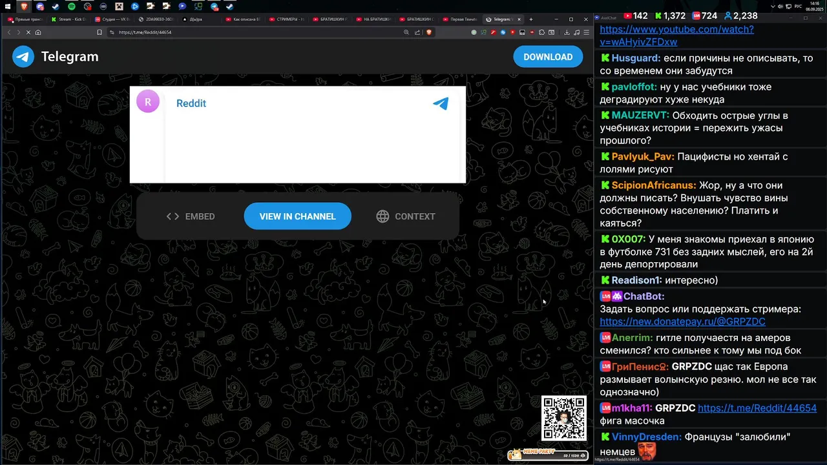827x465 pixels.
Task: Click ScipionAfricanus username in chat
Action: (654, 185)
